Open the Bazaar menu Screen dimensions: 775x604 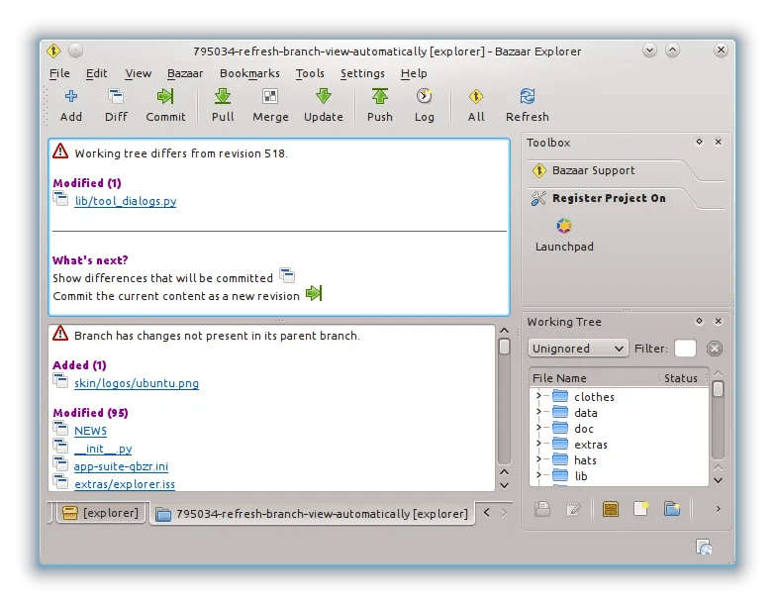coord(185,73)
